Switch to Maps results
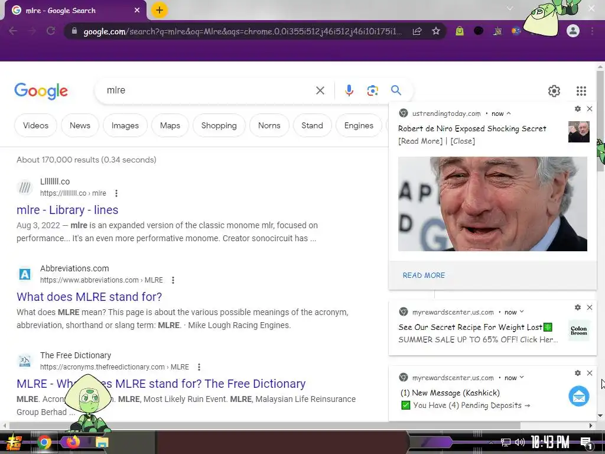The height and width of the screenshot is (454, 605). tap(170, 125)
